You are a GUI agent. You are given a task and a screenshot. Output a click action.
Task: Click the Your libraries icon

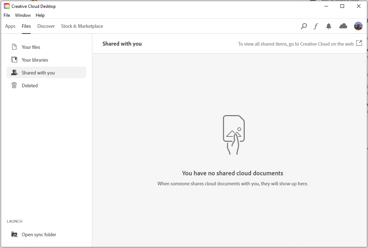pyautogui.click(x=14, y=60)
